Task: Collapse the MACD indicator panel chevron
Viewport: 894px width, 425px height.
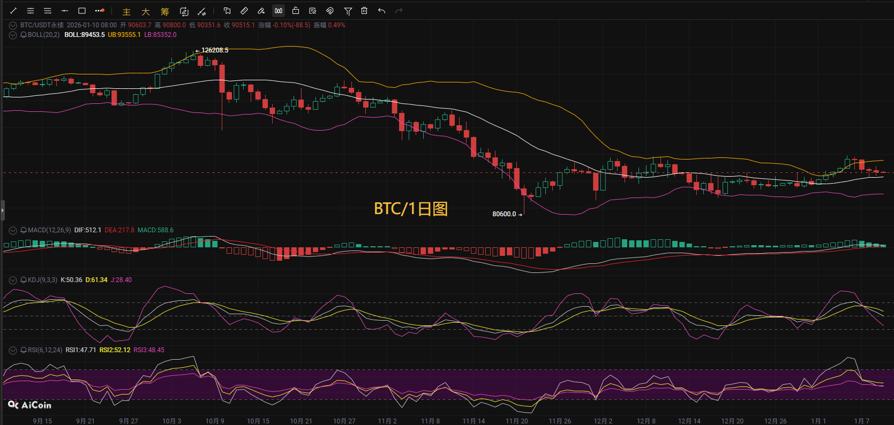Action: tap(13, 230)
